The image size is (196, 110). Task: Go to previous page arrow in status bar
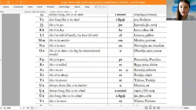tap(1, 108)
